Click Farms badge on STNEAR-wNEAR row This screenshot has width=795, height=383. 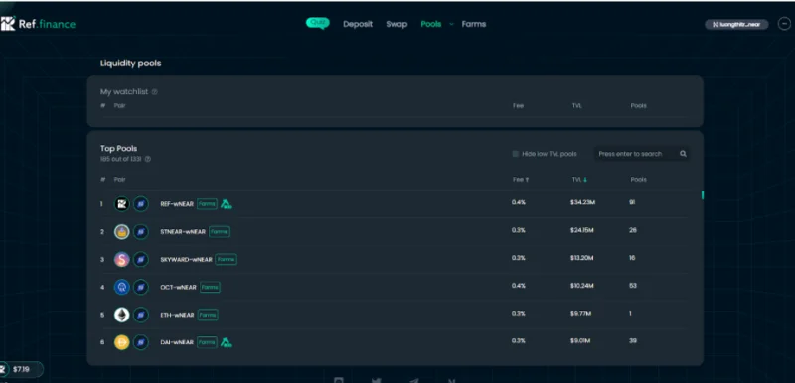(219, 232)
